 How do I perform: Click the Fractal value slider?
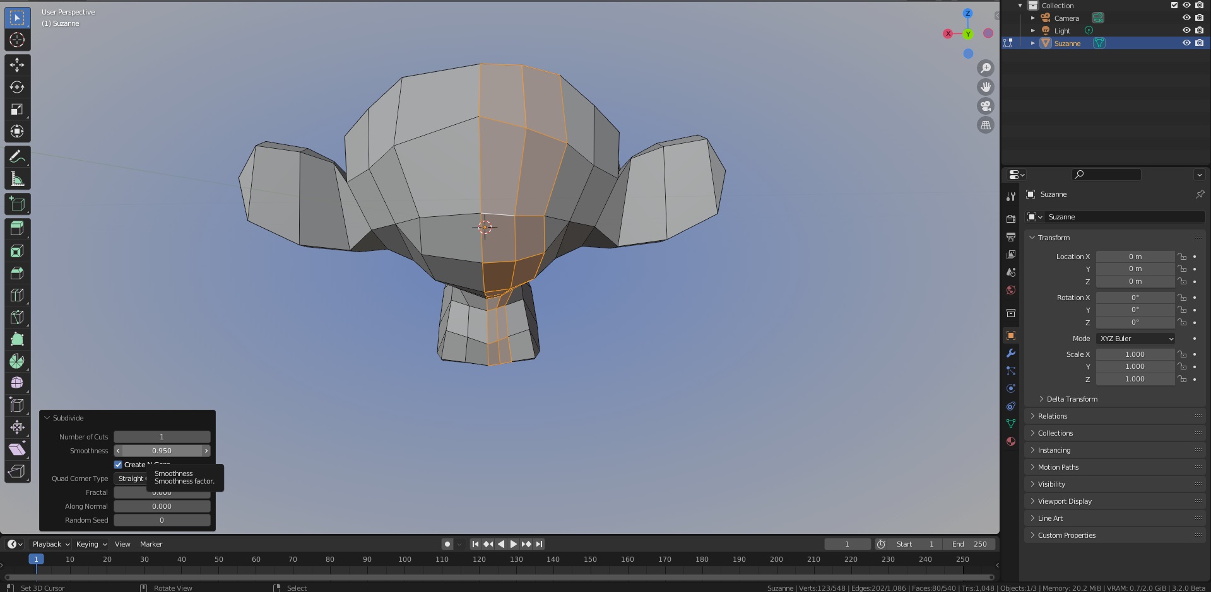pyautogui.click(x=162, y=492)
